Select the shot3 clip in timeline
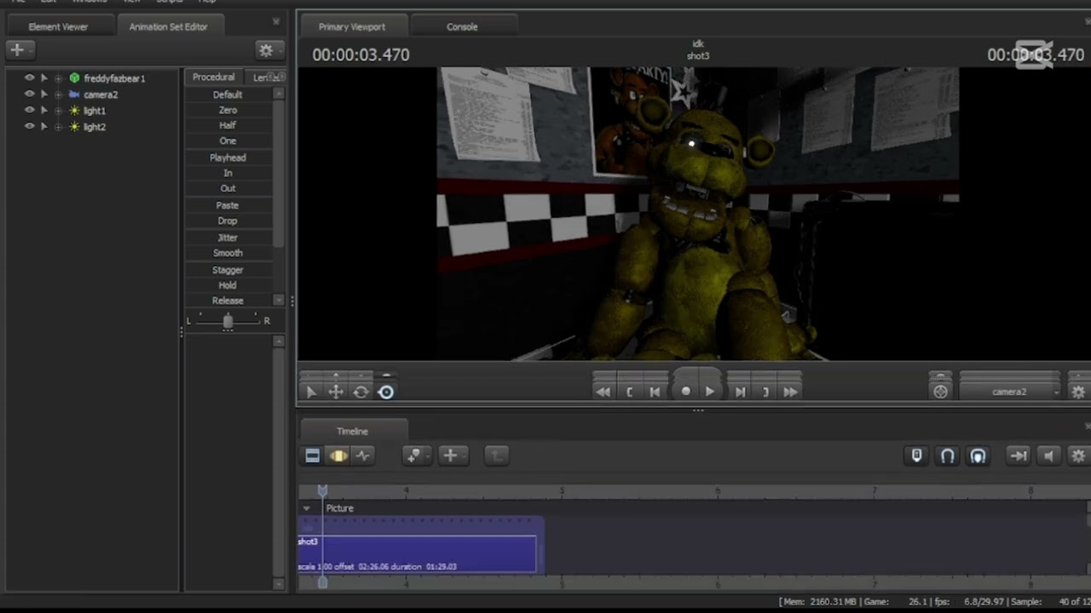The image size is (1091, 613). (x=417, y=553)
